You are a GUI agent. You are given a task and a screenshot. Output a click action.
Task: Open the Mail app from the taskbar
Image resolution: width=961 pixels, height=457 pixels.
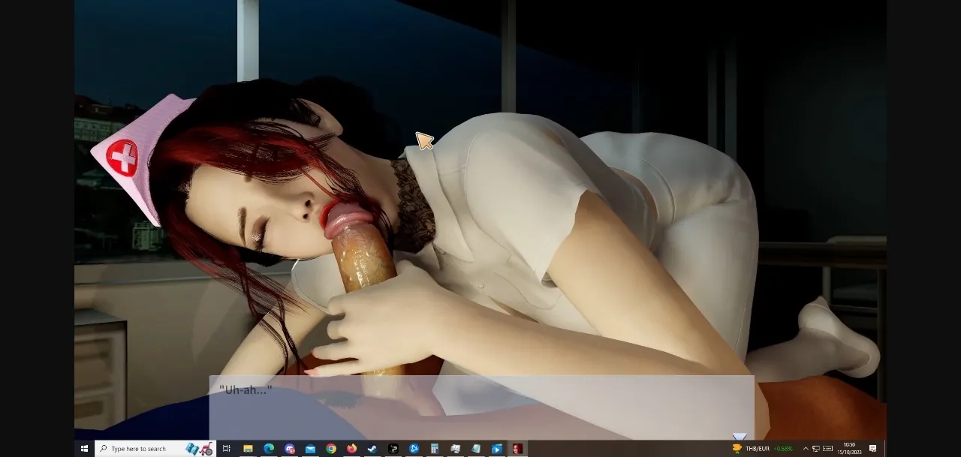pos(309,448)
